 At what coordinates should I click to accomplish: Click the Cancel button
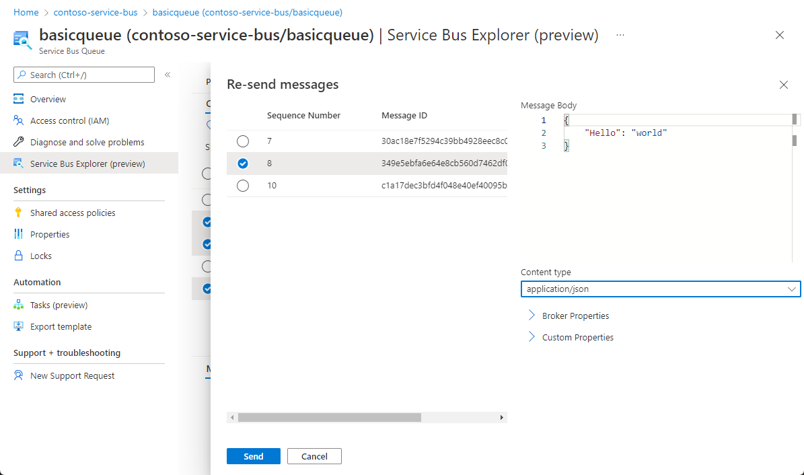click(314, 456)
